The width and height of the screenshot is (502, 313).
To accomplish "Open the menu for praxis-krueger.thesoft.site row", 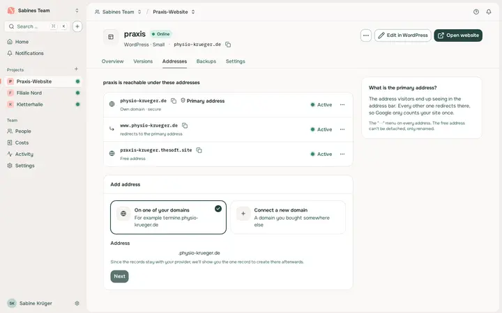I will tap(342, 154).
